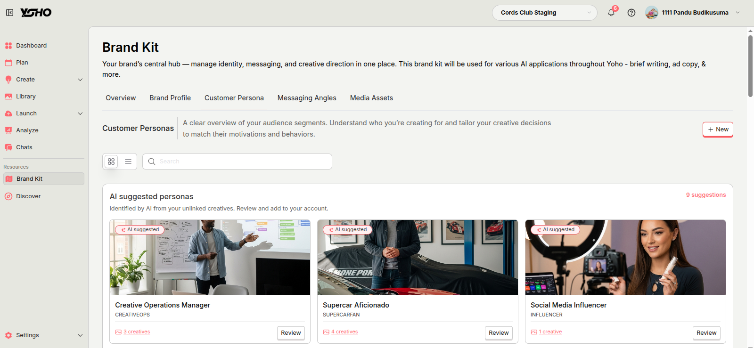Screen dimensions: 754x348
Task: Open the 4 creatives link
Action: coord(344,332)
